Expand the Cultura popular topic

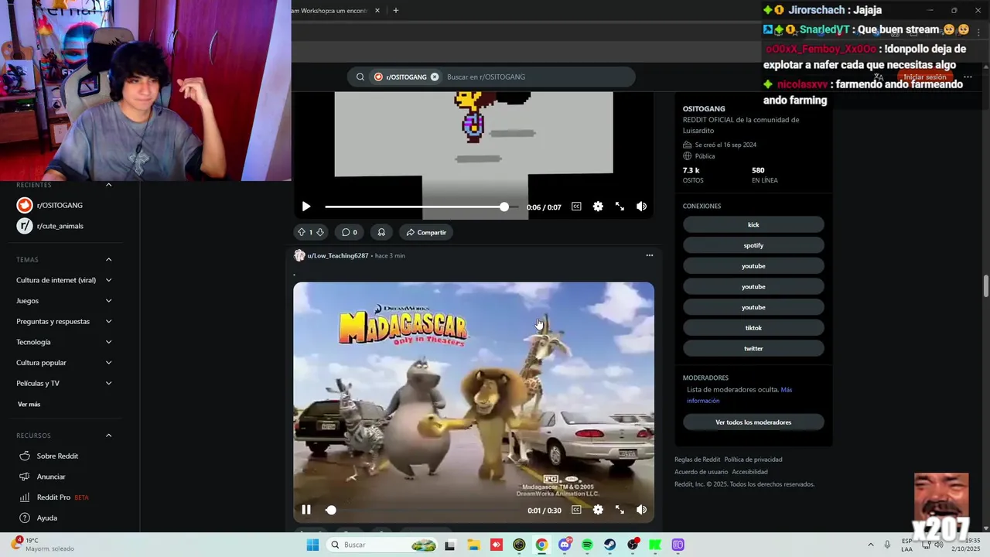click(x=64, y=363)
